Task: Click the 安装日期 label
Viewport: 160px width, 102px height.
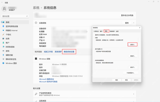Action: [x=42, y=70]
